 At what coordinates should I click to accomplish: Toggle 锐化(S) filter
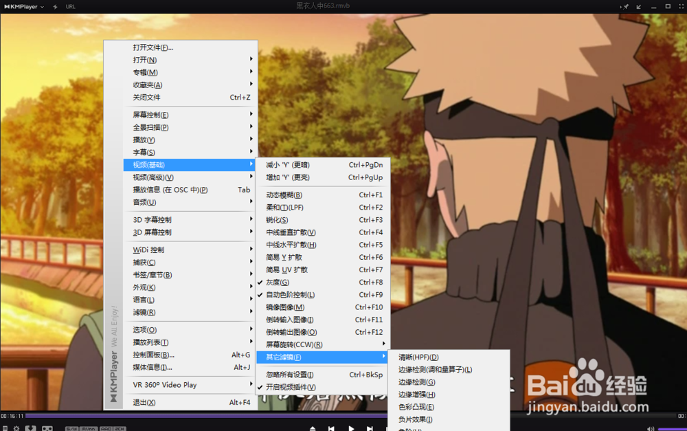pyautogui.click(x=322, y=220)
